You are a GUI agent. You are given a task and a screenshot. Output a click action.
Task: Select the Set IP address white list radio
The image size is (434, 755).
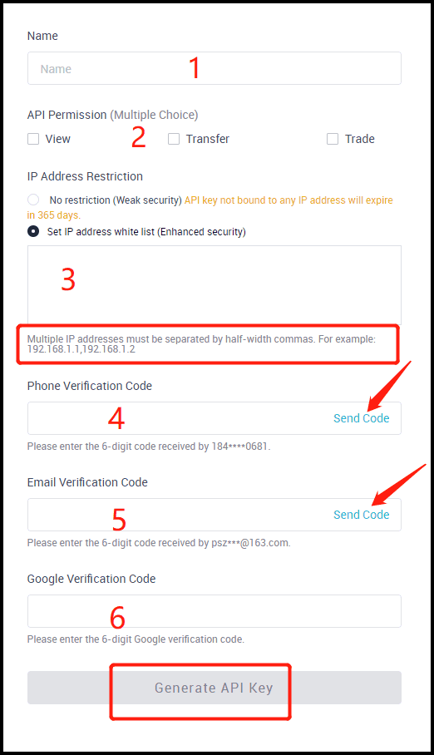(33, 232)
